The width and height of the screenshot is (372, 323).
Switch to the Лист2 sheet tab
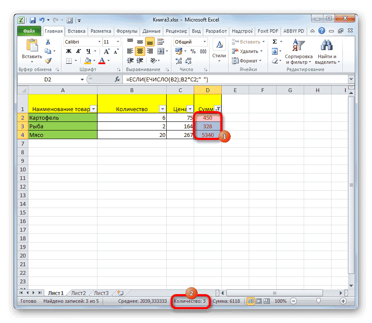(79, 293)
